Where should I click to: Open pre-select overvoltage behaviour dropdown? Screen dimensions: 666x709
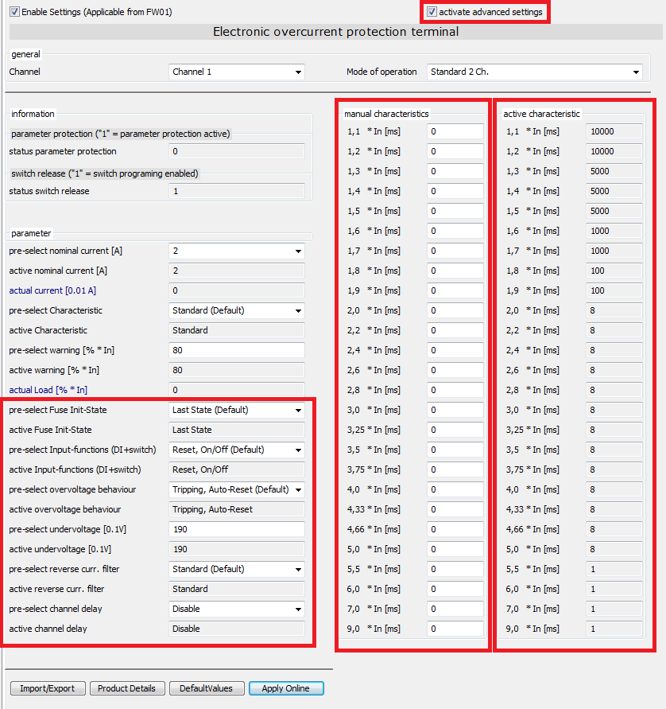(x=237, y=489)
